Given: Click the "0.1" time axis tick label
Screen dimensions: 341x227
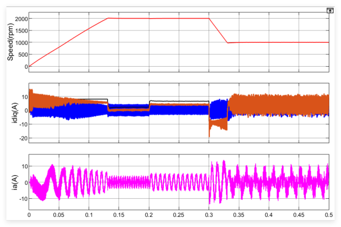Looking at the screenshot, I should 89,215.
